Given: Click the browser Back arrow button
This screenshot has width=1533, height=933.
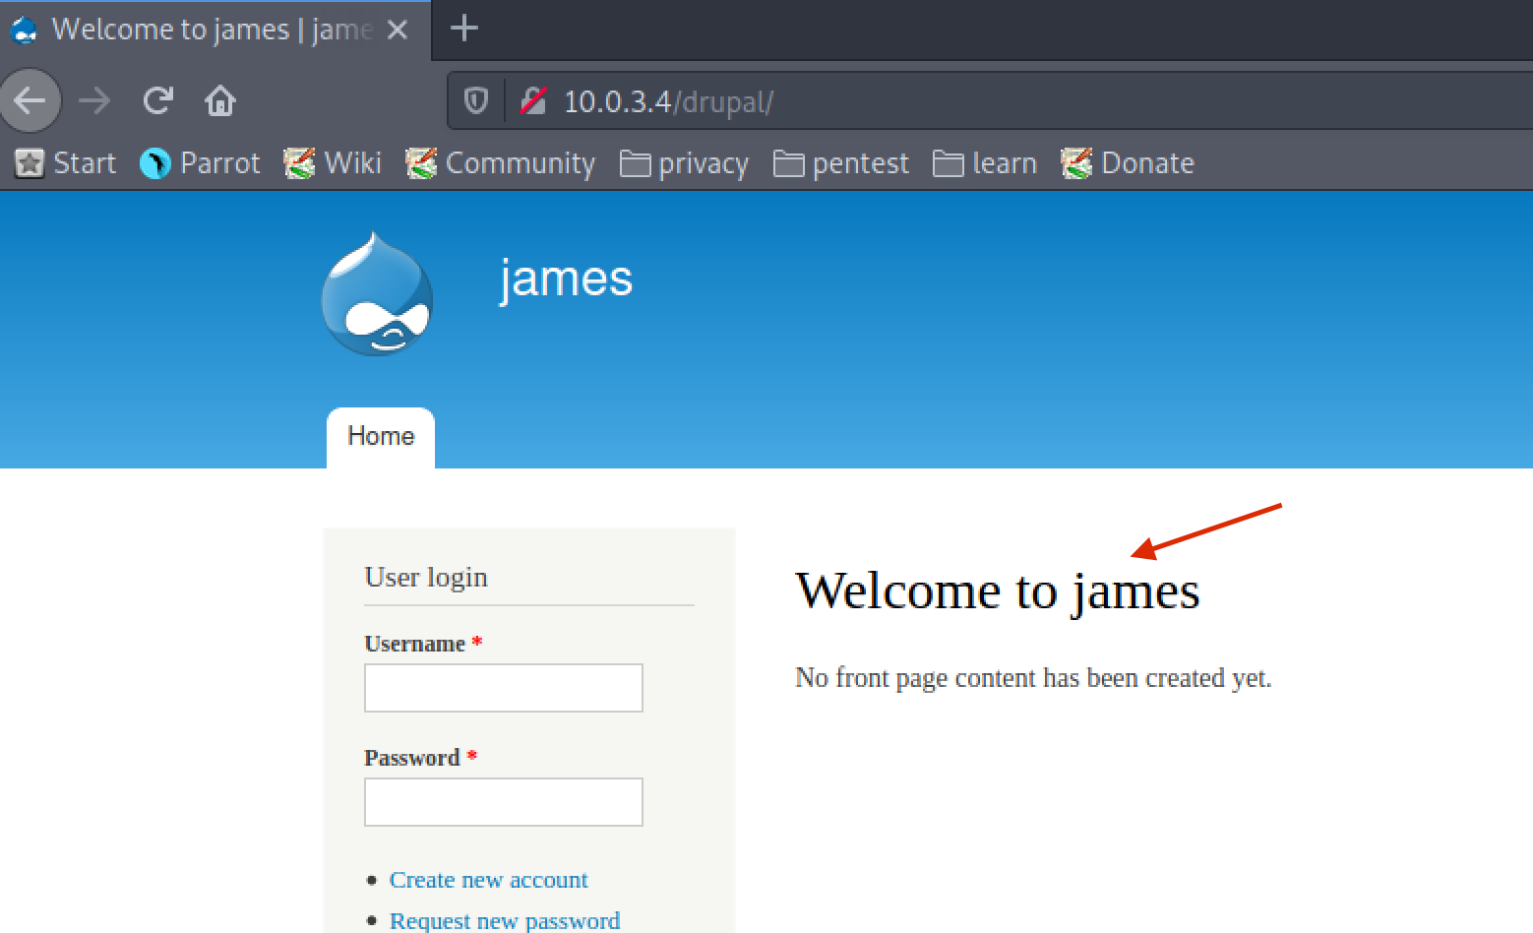Looking at the screenshot, I should point(31,100).
